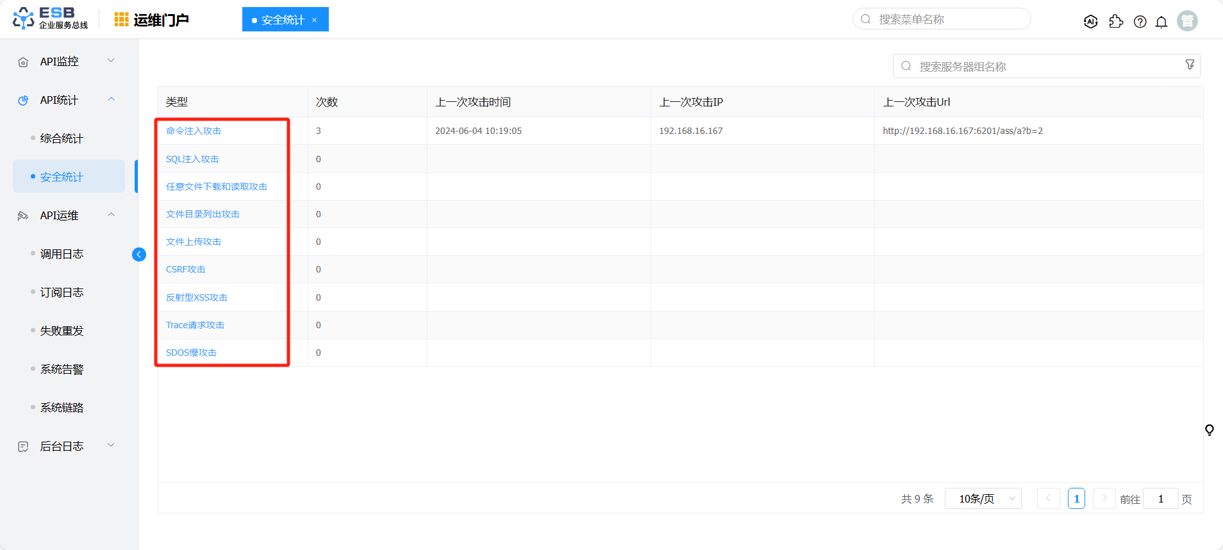
Task: Collapse the API统计 menu
Action: (111, 99)
